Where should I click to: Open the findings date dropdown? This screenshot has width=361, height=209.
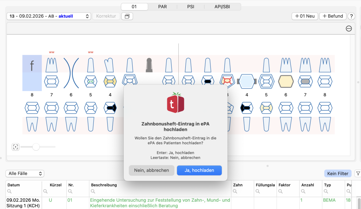[49, 16]
